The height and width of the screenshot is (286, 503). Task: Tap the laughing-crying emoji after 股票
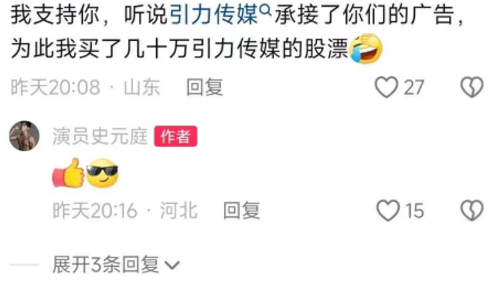click(x=366, y=49)
